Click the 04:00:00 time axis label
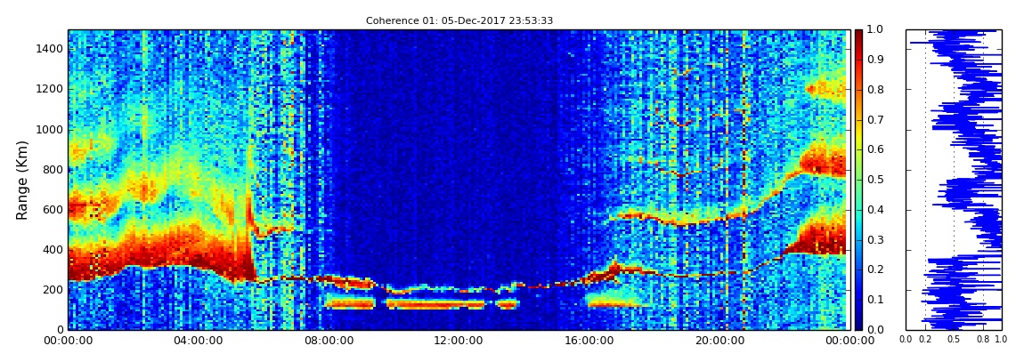The height and width of the screenshot is (362, 1024). tap(197, 341)
